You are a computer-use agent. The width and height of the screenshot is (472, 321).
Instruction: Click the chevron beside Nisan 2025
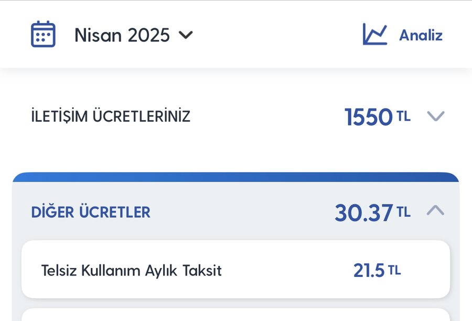pos(186,35)
